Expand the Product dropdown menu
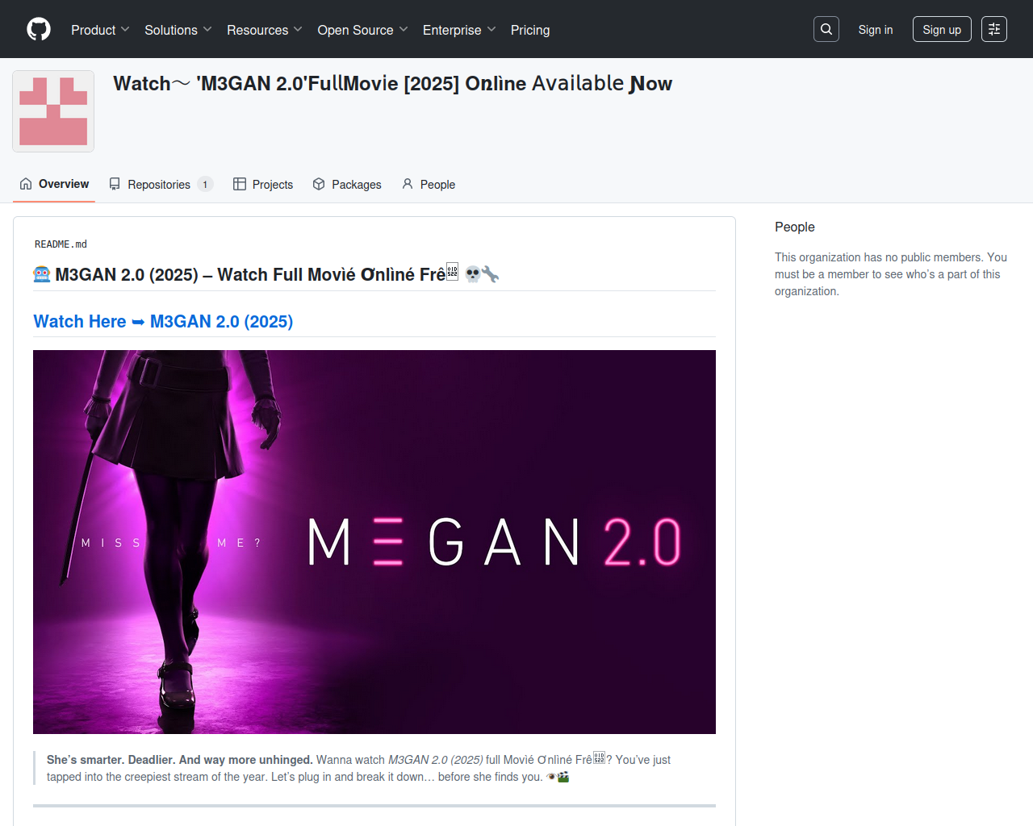Screen dimensions: 1033x826 pos(100,30)
